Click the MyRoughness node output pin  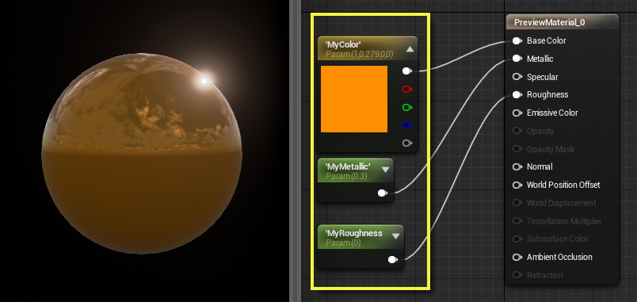[393, 259]
